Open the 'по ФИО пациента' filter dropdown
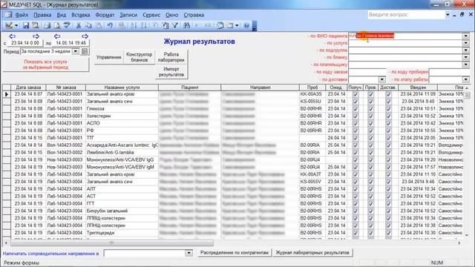The height and width of the screenshot is (267, 475). click(x=466, y=36)
